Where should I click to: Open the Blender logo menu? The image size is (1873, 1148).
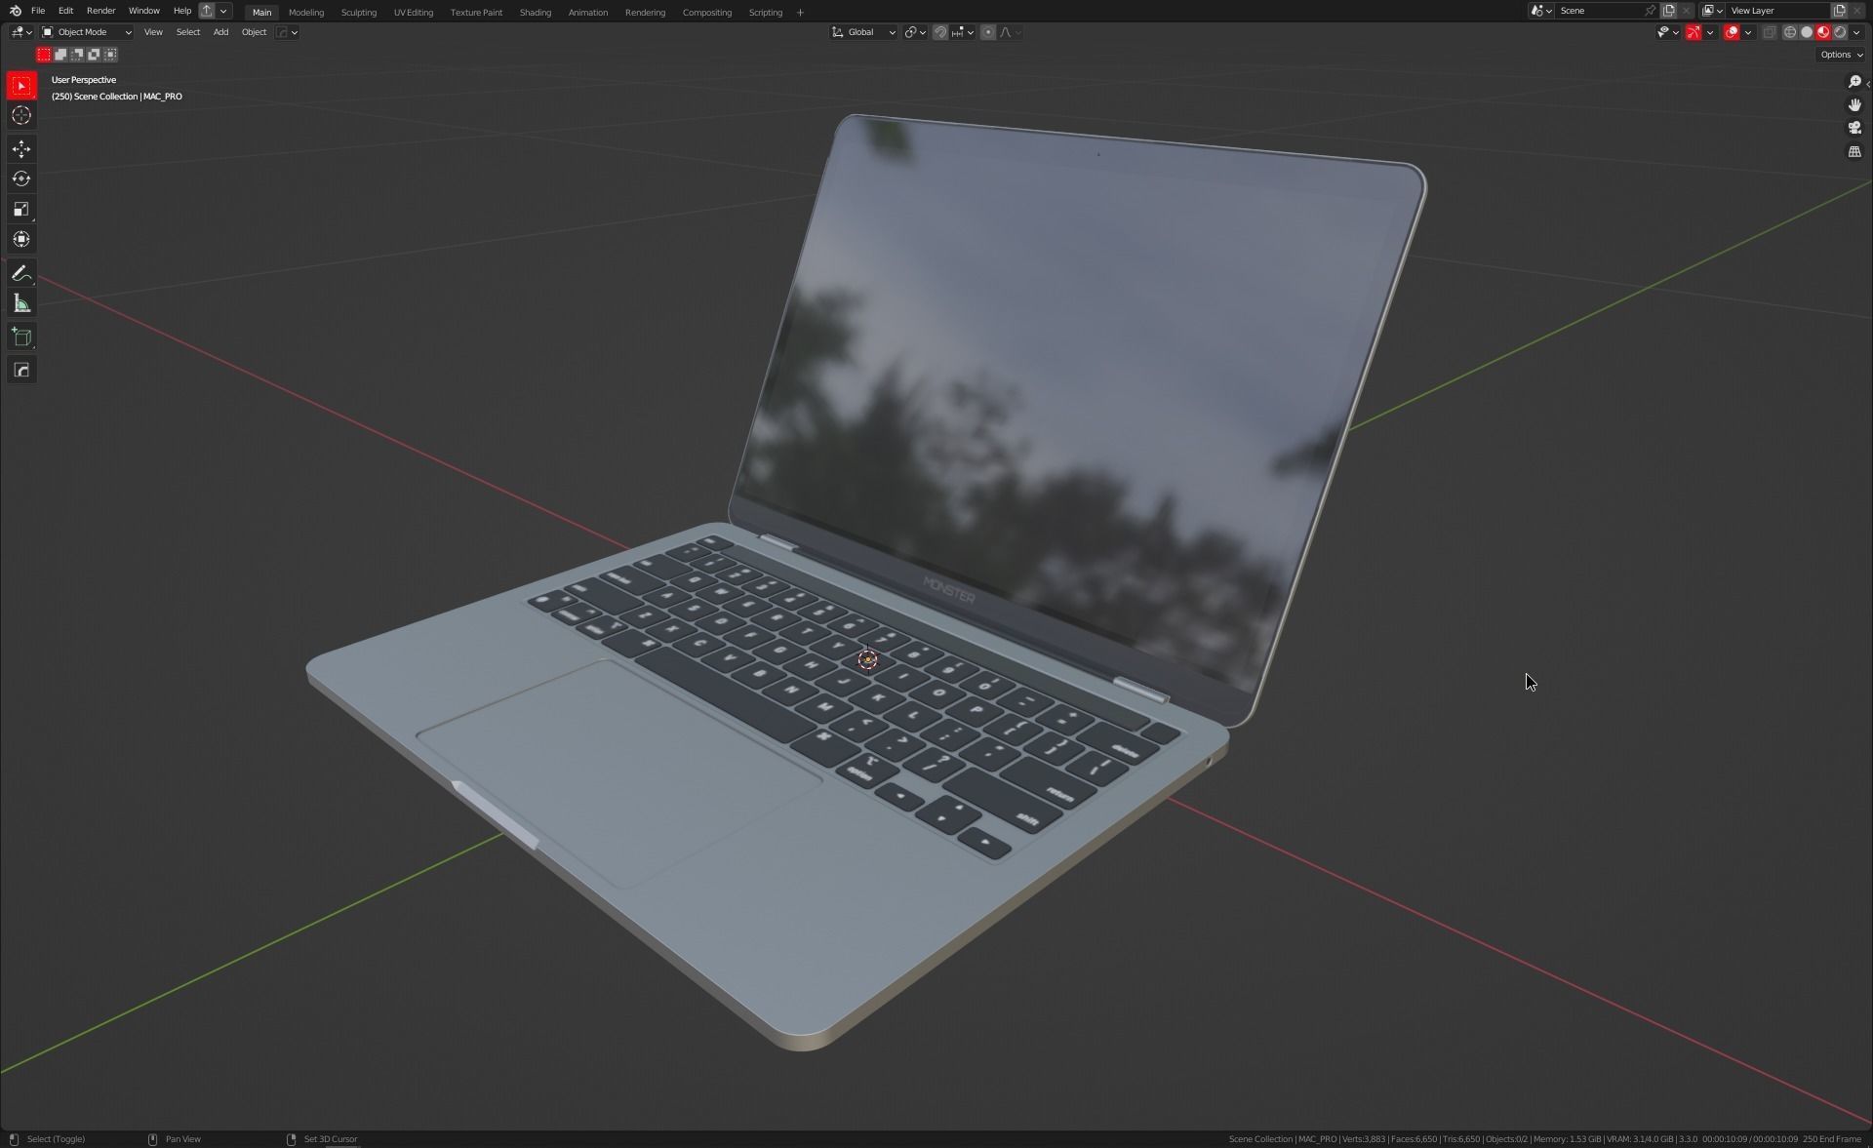[15, 11]
